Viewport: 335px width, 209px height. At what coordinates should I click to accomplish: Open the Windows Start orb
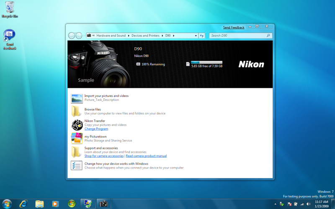[x=7, y=204]
